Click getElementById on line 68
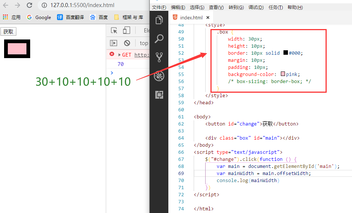The width and height of the screenshot is (352, 213). (x=294, y=166)
